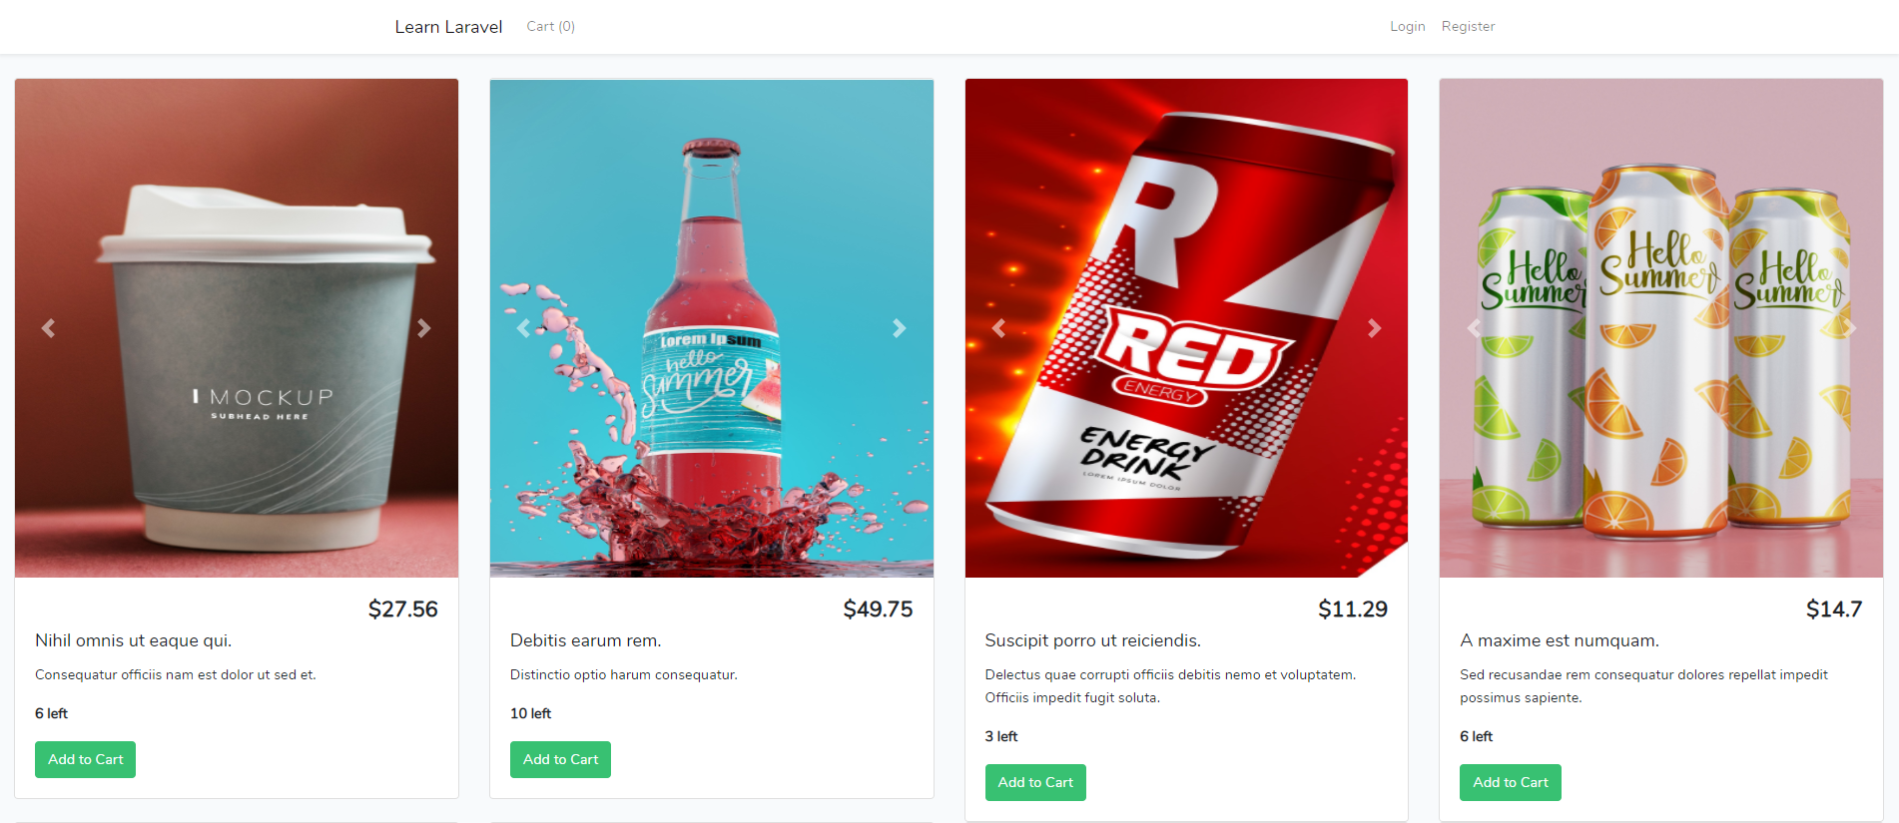Open the 'A maxime est numquam.' product
The width and height of the screenshot is (1899, 823).
pyautogui.click(x=1560, y=640)
